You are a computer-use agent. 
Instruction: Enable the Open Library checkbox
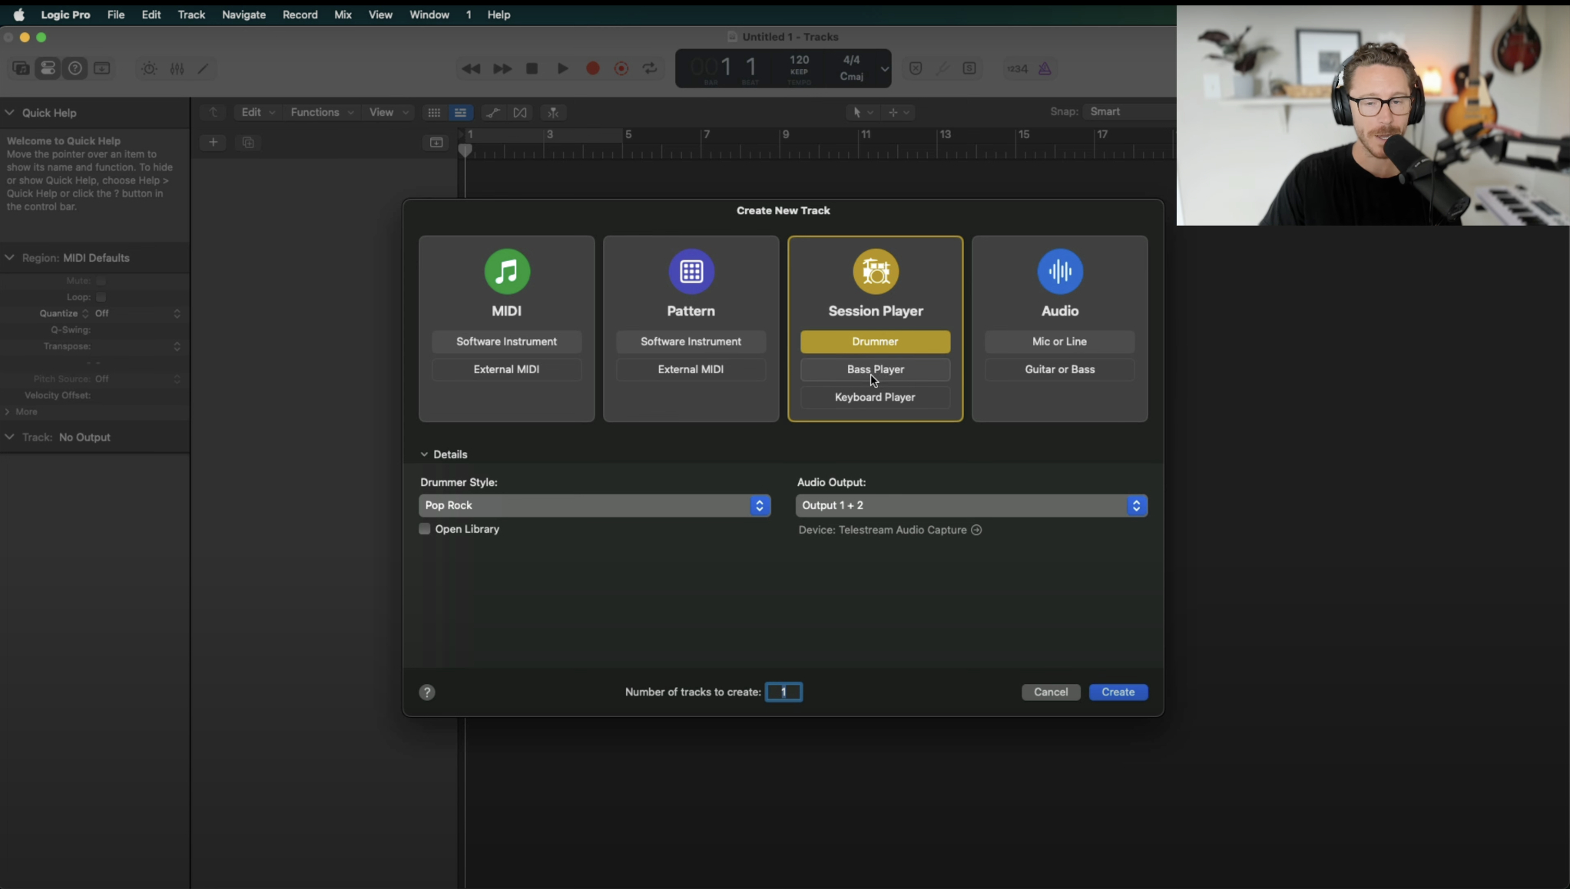pyautogui.click(x=425, y=529)
